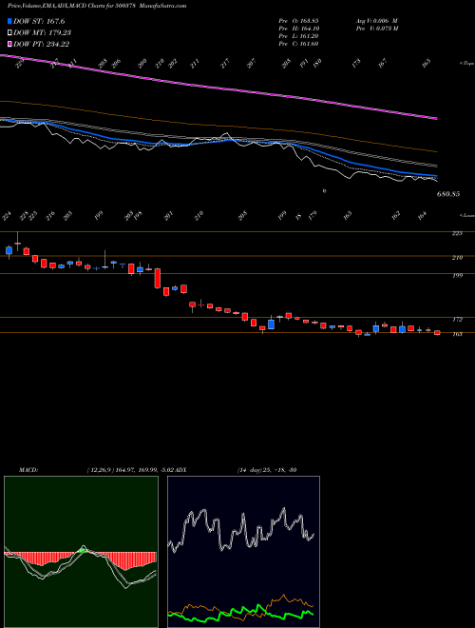
Task: Click the 'Pre L: 161.20' value
Action: (298, 35)
